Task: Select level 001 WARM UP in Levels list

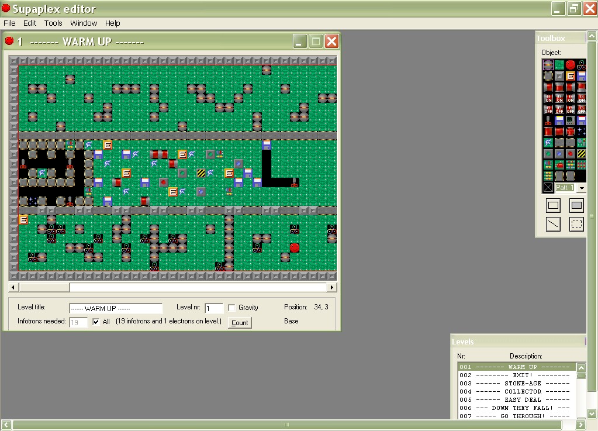Action: pyautogui.click(x=516, y=367)
